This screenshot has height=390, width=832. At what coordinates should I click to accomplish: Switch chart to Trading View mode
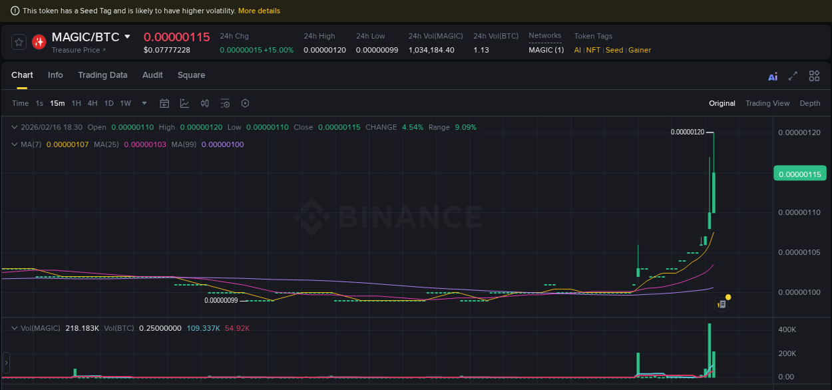coord(767,103)
